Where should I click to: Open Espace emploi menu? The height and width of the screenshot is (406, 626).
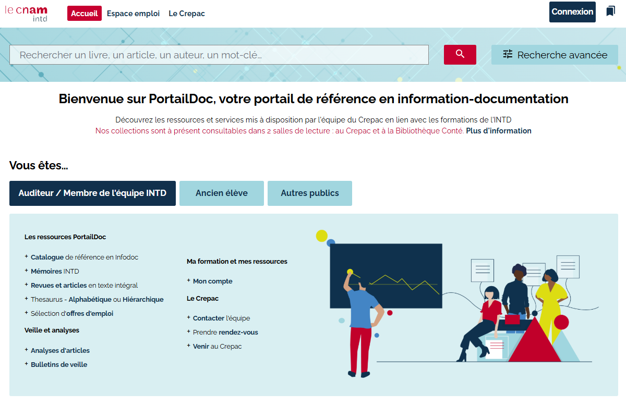[x=133, y=14]
